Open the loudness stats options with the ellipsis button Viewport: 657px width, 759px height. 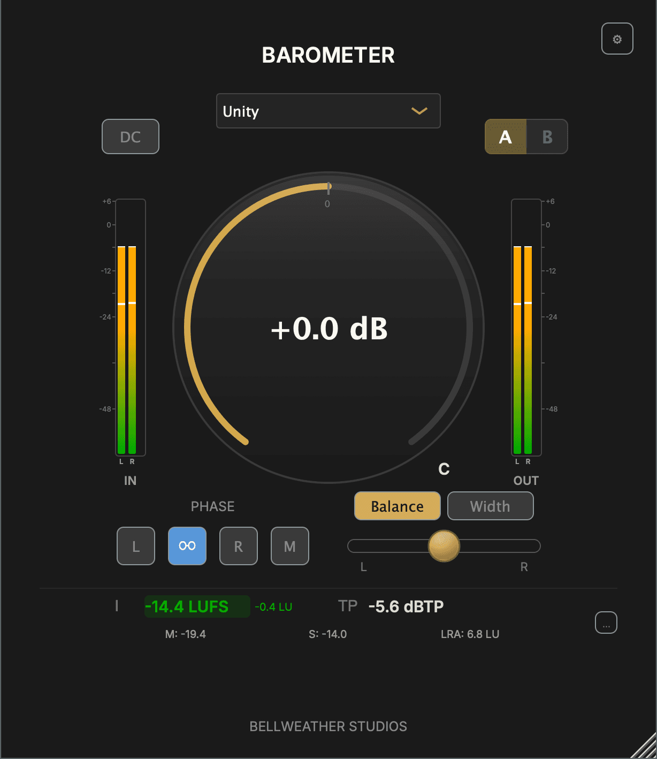click(606, 623)
